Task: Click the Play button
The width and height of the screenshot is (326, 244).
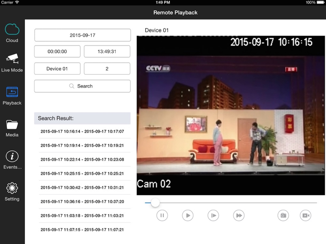Action: [x=188, y=215]
